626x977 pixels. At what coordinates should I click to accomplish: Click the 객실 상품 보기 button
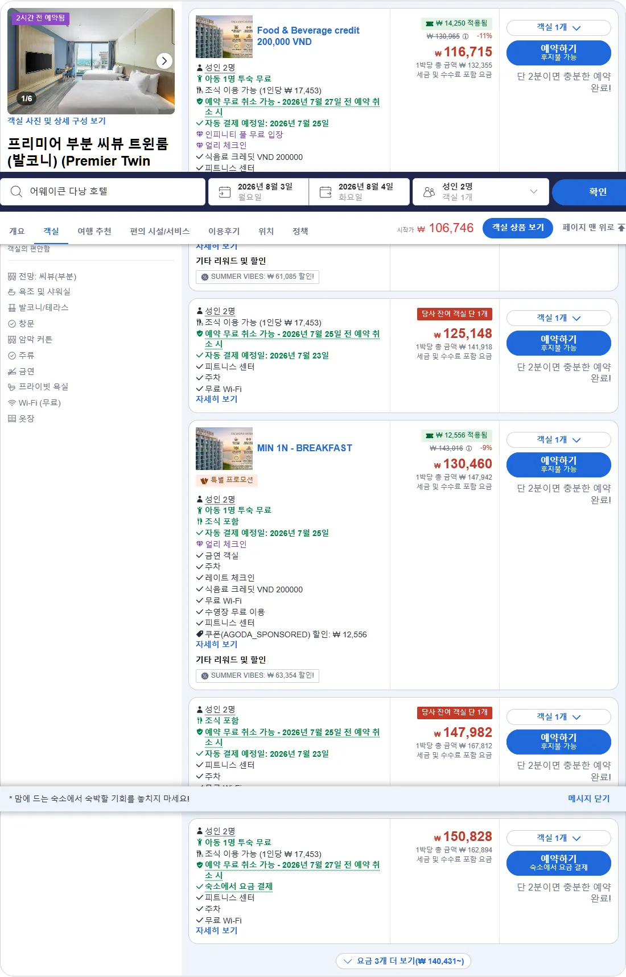coord(518,228)
